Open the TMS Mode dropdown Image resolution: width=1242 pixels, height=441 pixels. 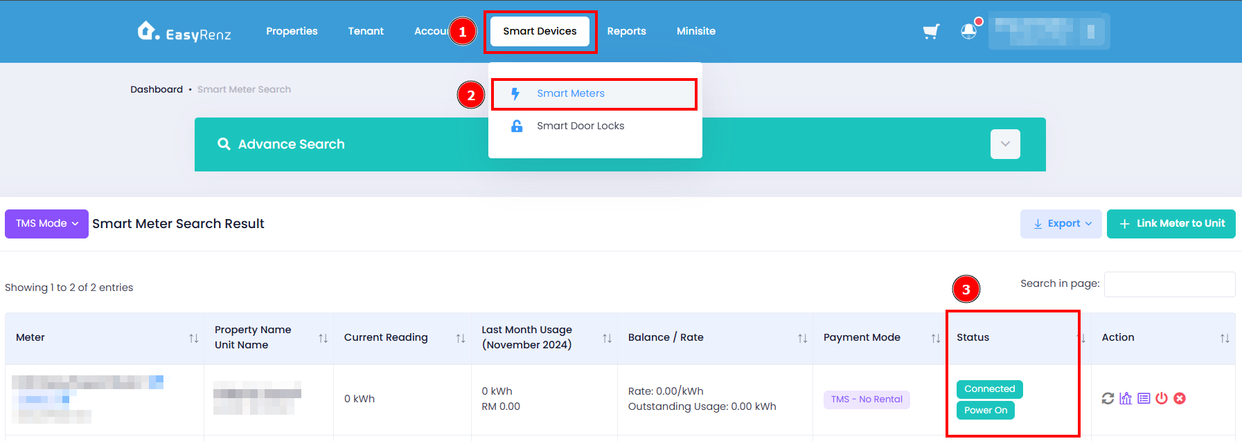pos(46,224)
